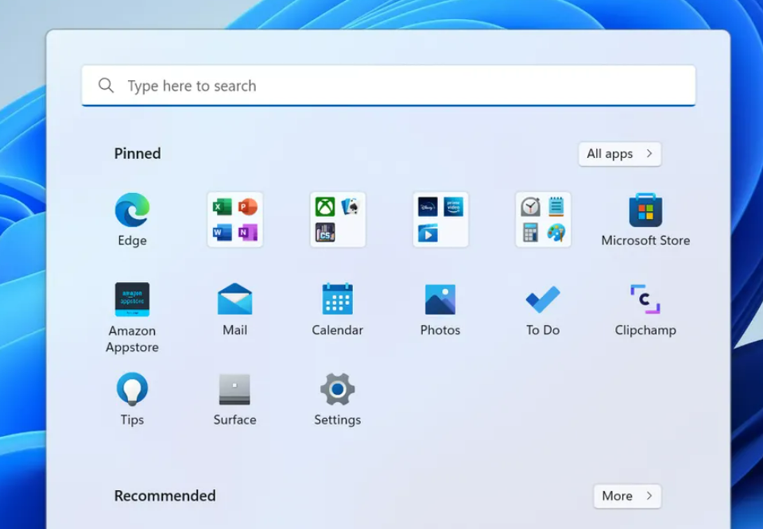Image resolution: width=763 pixels, height=529 pixels.
Task: Click the Paint palette icon in folder
Action: click(556, 233)
